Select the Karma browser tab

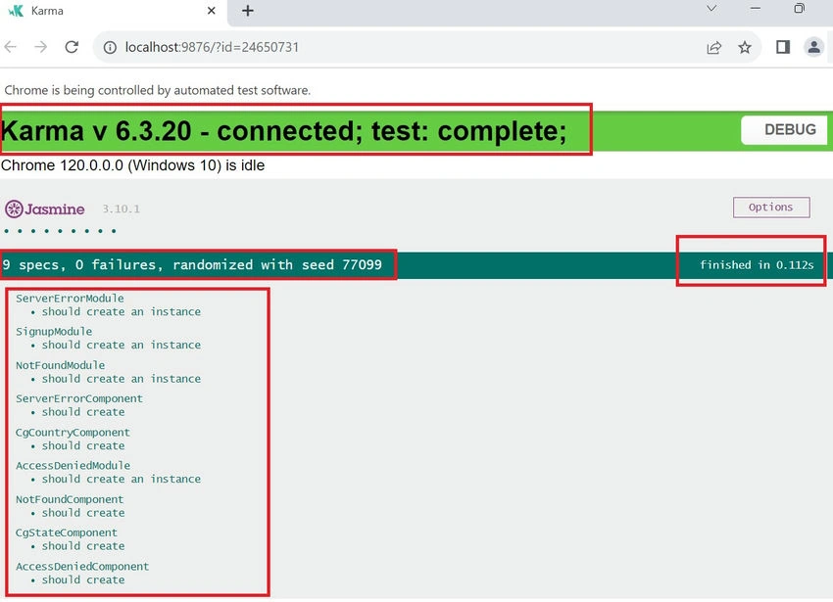113,11
